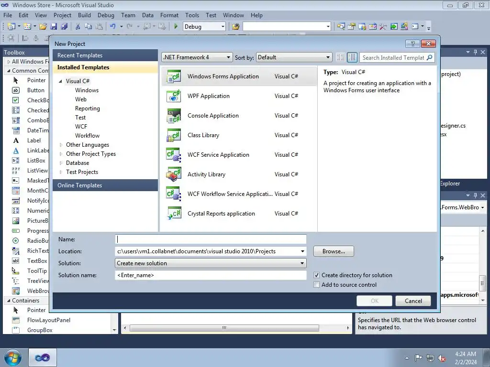Click the Undo icon in toolbar
This screenshot has height=367, width=490.
113,27
